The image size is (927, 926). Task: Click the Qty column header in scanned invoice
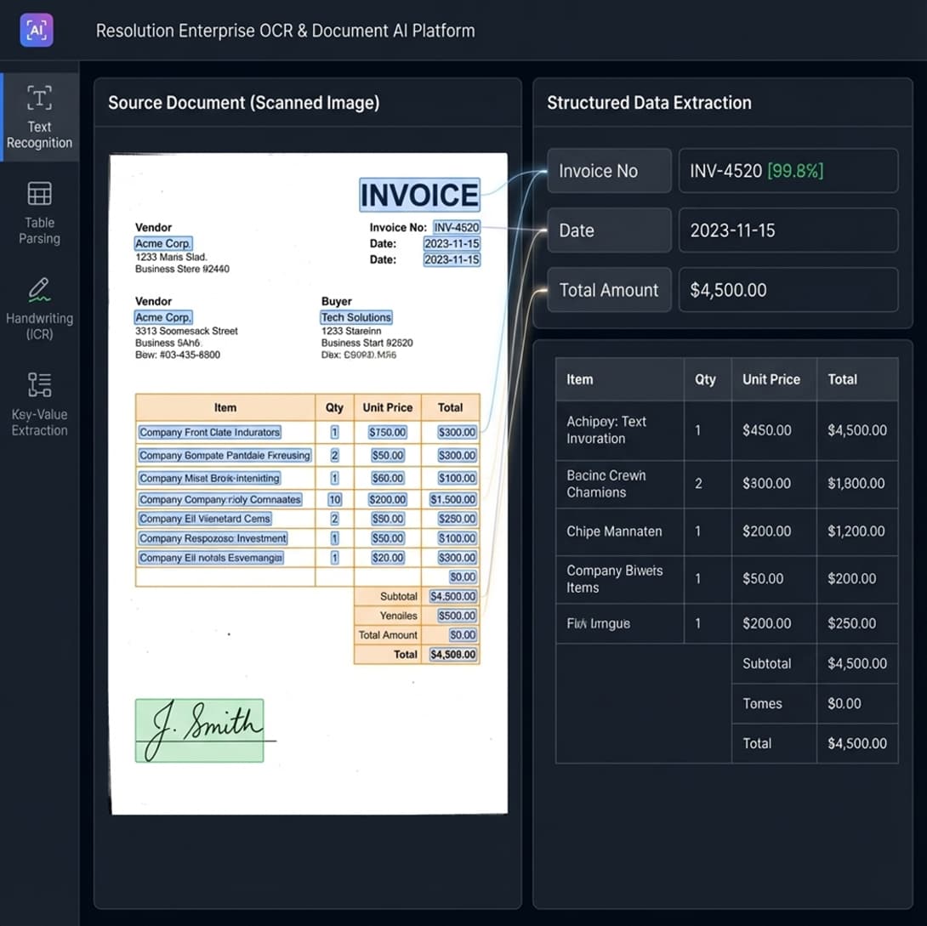(x=334, y=407)
